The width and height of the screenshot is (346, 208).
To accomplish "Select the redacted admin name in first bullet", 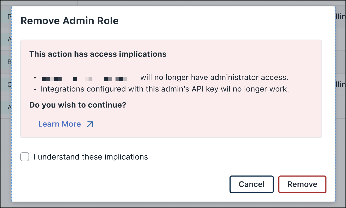I will click(x=85, y=79).
